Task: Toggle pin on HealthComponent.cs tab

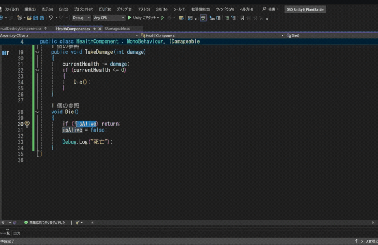Action: point(94,29)
